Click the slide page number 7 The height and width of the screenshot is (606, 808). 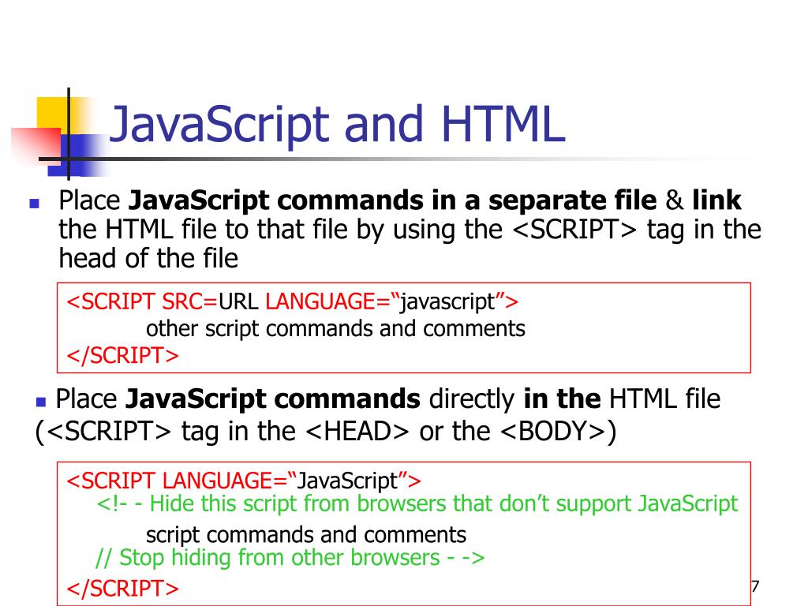tap(755, 586)
